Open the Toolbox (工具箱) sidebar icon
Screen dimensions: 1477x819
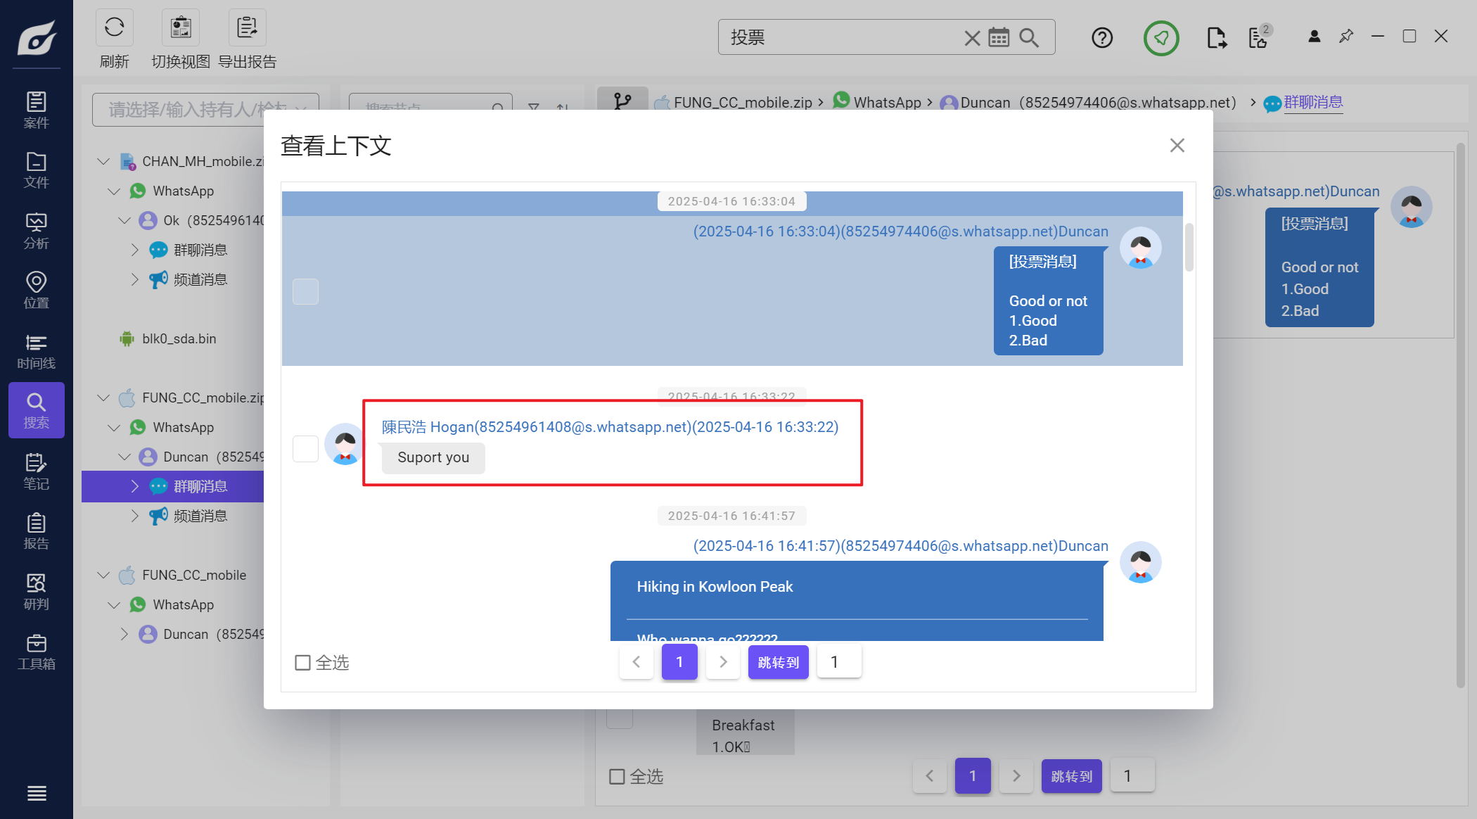coord(37,652)
